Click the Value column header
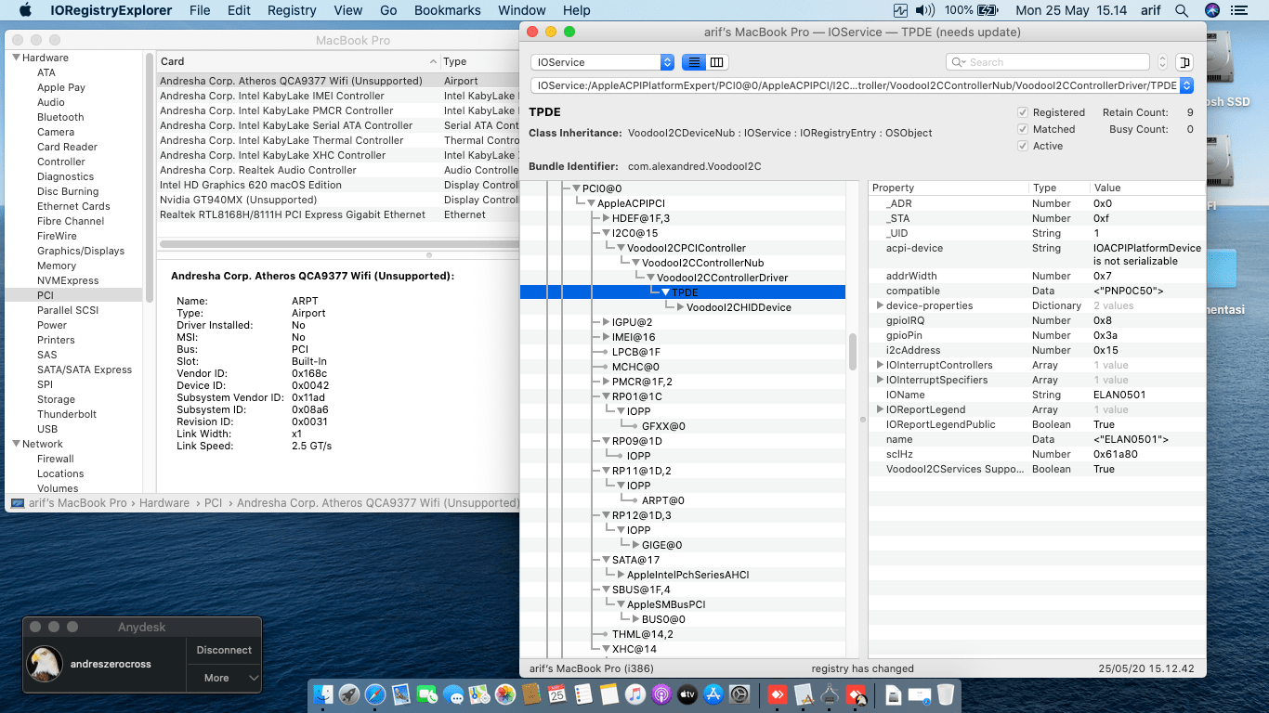This screenshot has height=713, width=1269. tap(1147, 188)
